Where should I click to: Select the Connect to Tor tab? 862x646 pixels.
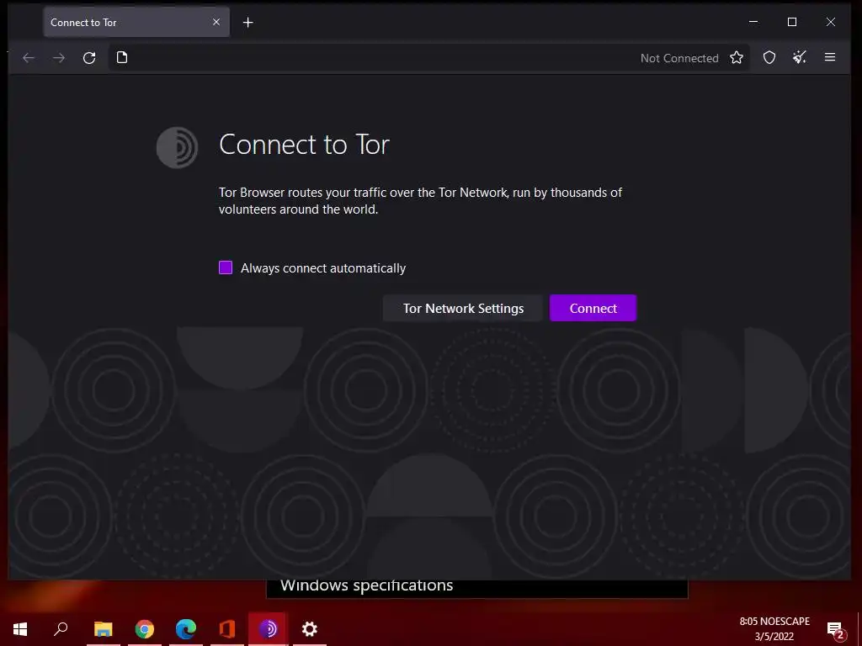pyautogui.click(x=136, y=22)
